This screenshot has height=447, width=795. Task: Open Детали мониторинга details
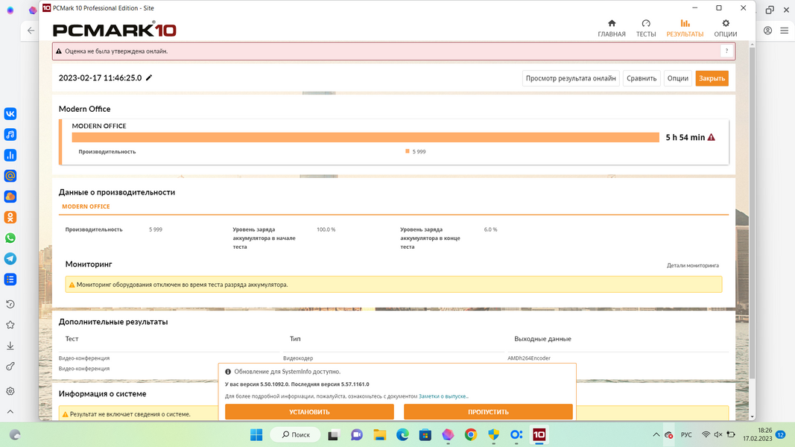tap(692, 265)
